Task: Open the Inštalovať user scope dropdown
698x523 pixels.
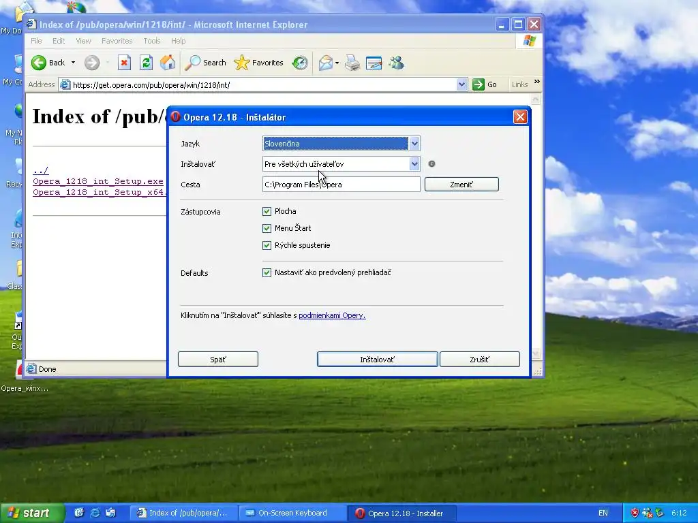Action: point(414,164)
